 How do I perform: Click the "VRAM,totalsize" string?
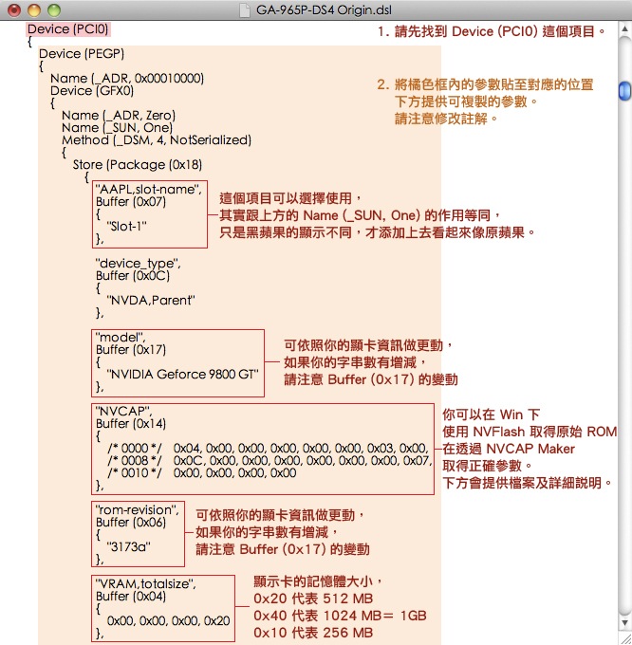click(x=145, y=584)
